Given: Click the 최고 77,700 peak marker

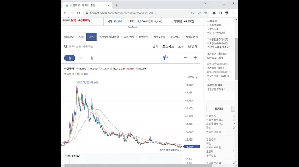Looking at the screenshot, I should tap(88, 82).
